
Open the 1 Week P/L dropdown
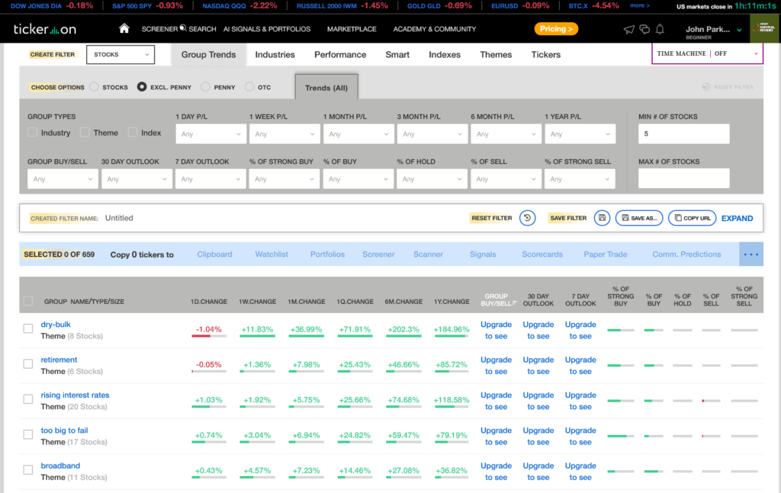point(284,134)
